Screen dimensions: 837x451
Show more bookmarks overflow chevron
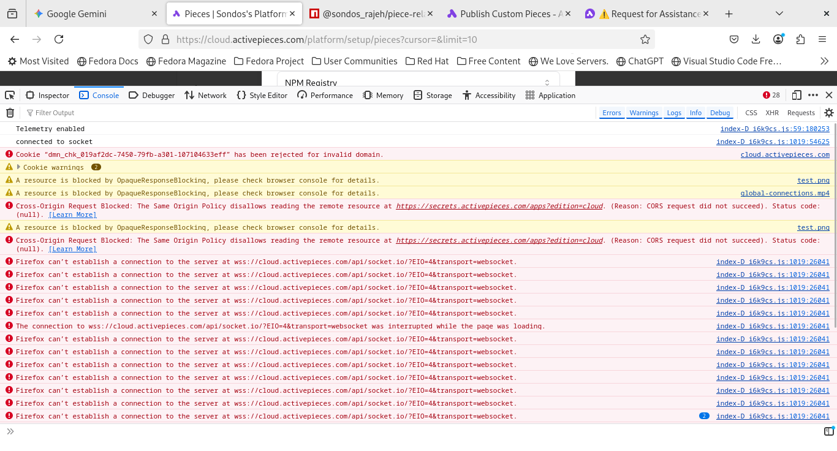click(x=824, y=61)
